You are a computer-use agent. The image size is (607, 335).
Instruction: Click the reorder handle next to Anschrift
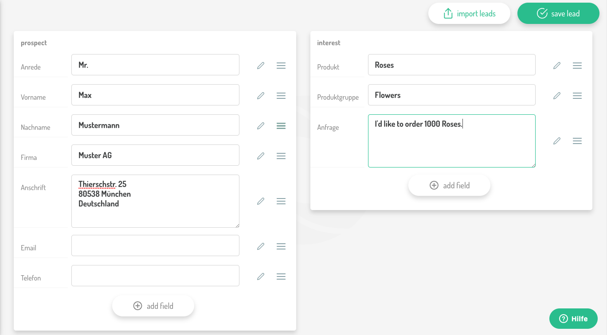coord(281,201)
